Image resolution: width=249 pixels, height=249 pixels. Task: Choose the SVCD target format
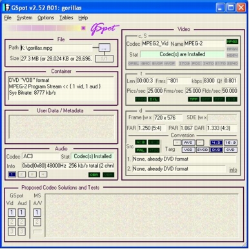click(x=203, y=150)
